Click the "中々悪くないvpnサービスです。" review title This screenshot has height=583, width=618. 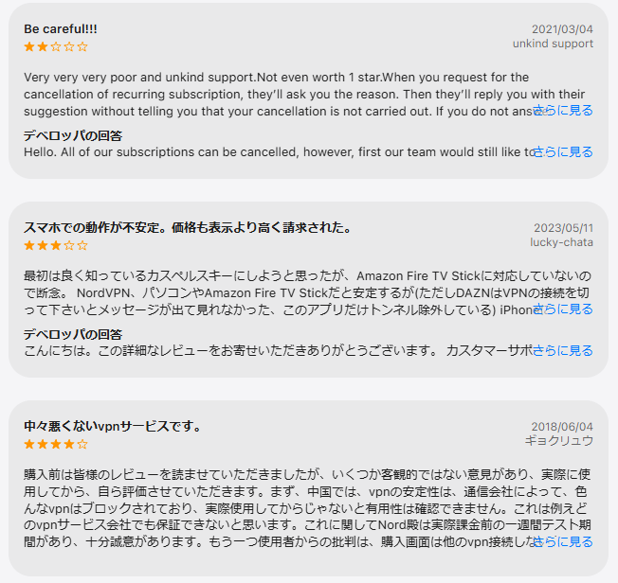(x=113, y=426)
